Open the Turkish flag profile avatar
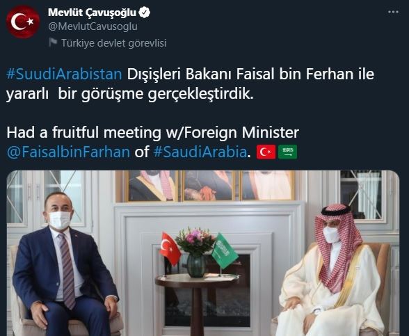This screenshot has height=336, width=409. pyautogui.click(x=23, y=22)
